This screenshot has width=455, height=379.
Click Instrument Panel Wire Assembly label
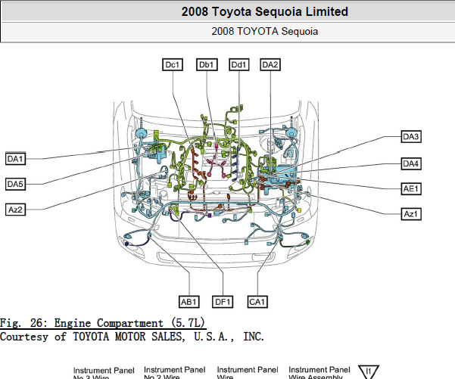point(319,373)
